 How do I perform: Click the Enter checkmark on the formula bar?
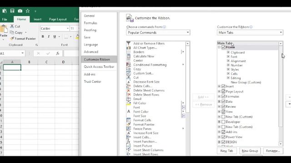pyautogui.click(x=48, y=53)
